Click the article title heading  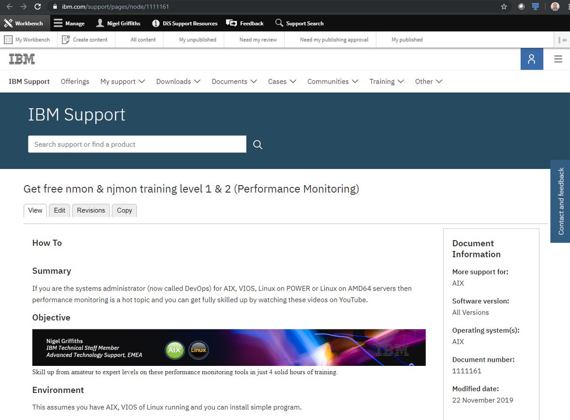pyautogui.click(x=191, y=189)
